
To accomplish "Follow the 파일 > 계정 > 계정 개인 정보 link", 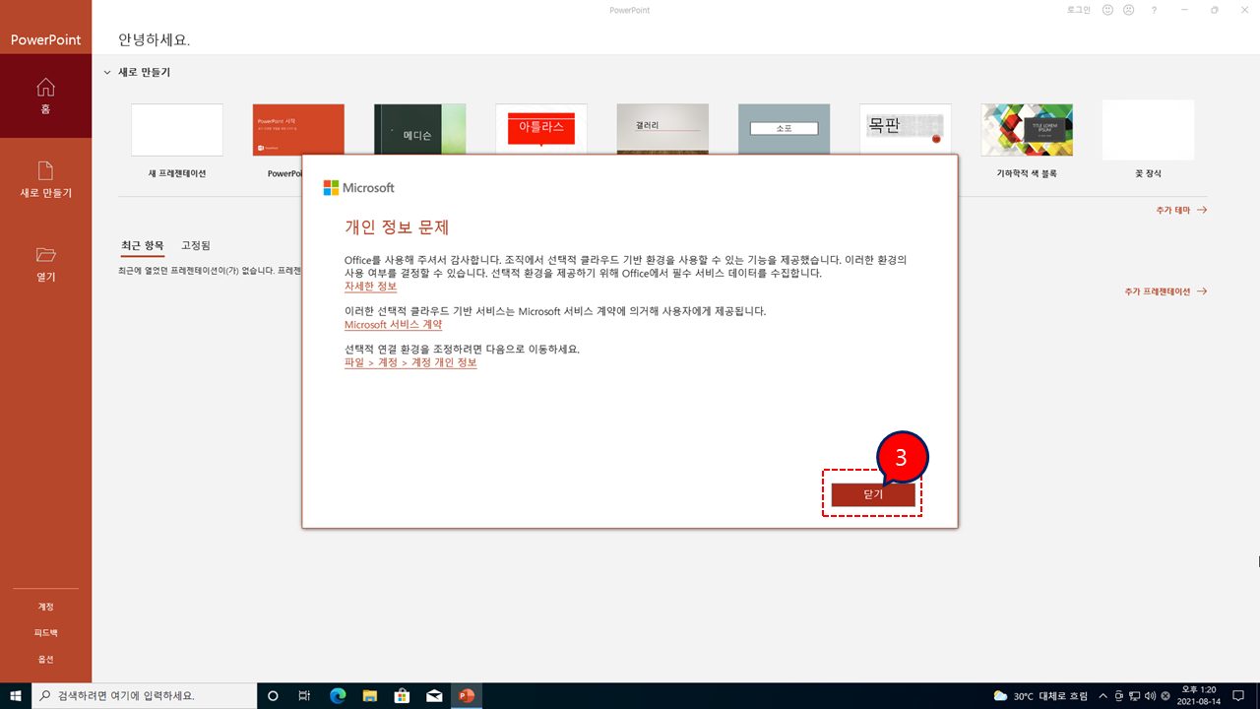I will click(410, 362).
